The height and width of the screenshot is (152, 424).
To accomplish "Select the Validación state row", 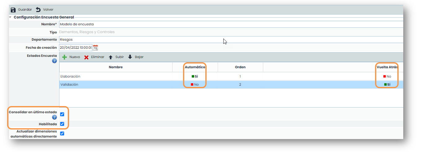I will (69, 84).
